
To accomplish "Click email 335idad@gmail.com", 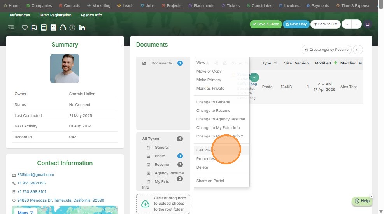I will point(35,175).
